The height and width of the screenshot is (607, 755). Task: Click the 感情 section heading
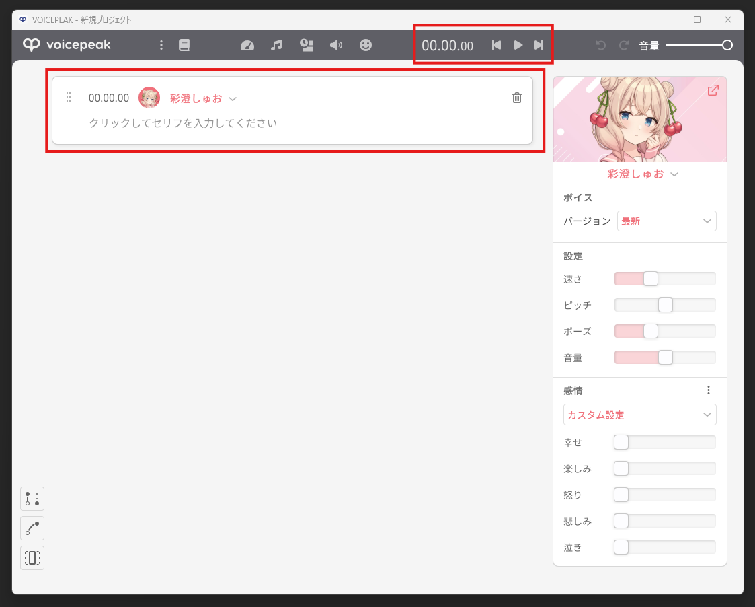(x=573, y=391)
